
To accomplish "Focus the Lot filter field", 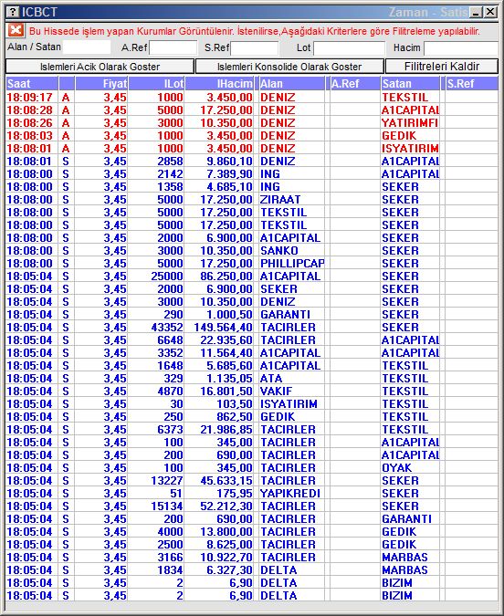I will click(x=349, y=48).
